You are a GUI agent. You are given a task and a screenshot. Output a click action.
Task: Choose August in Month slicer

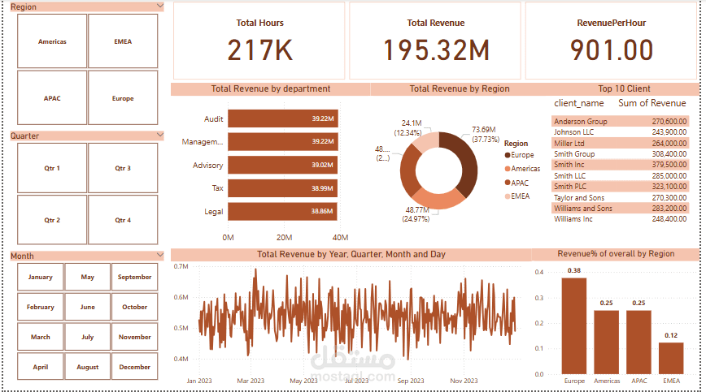[88, 366]
